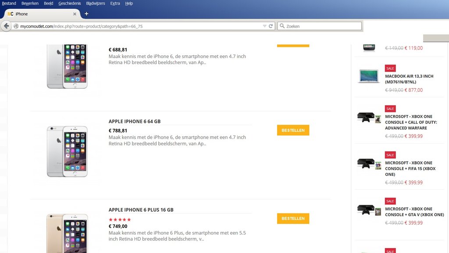
Task: Open the MacBook Air 13,3 inch sale link
Action: (409, 79)
